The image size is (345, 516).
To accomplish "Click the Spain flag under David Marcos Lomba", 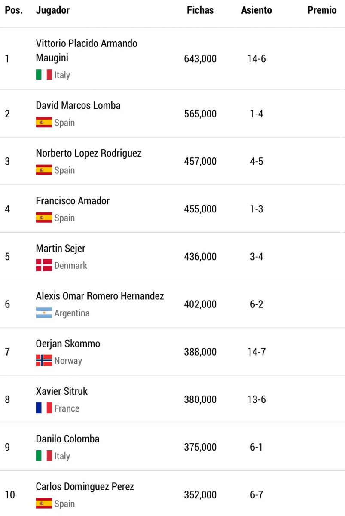I will click(44, 123).
